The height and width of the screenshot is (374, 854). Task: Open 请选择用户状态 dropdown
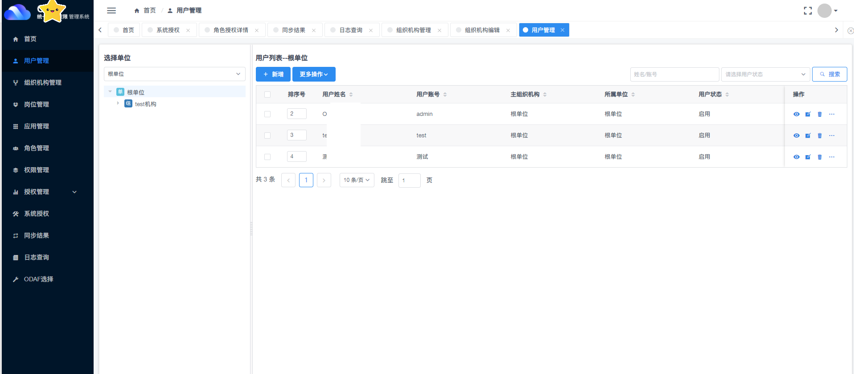765,74
